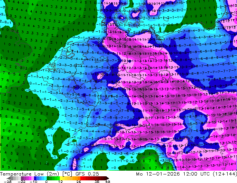Click the "12" legend value

point(61,182)
